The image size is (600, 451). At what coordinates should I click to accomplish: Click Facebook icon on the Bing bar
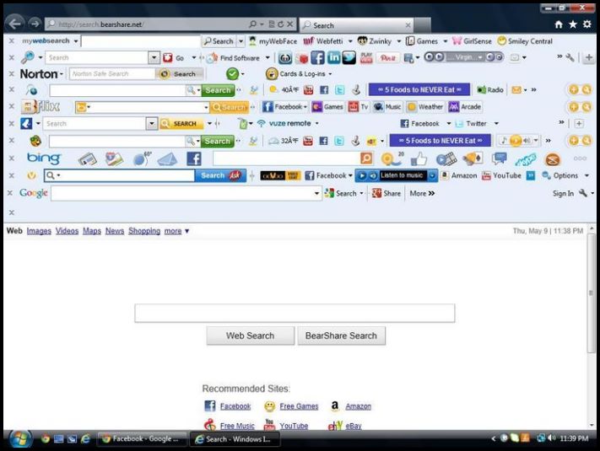click(x=194, y=158)
